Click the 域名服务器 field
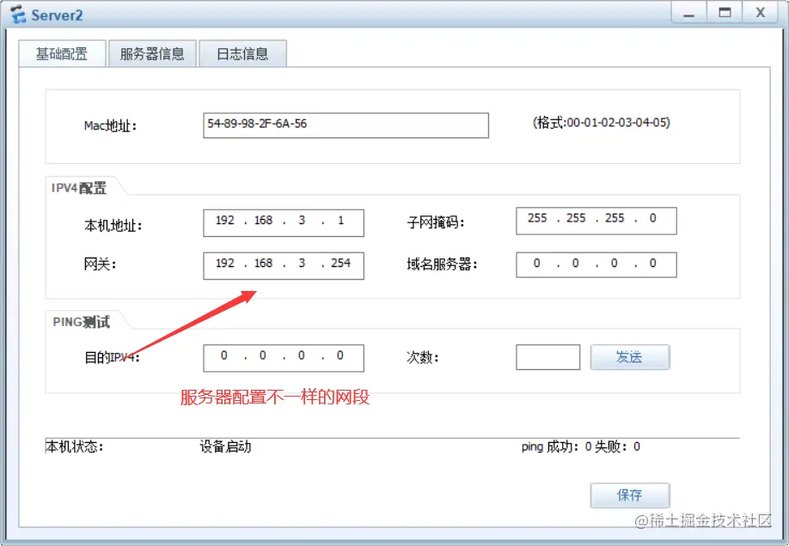Image resolution: width=789 pixels, height=546 pixels. tap(596, 264)
